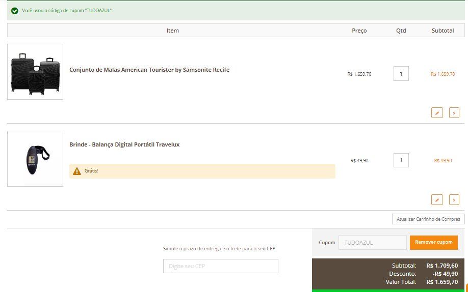The width and height of the screenshot is (468, 292).
Task: Remove the American Tourister luggage set from cart
Action: click(x=454, y=113)
